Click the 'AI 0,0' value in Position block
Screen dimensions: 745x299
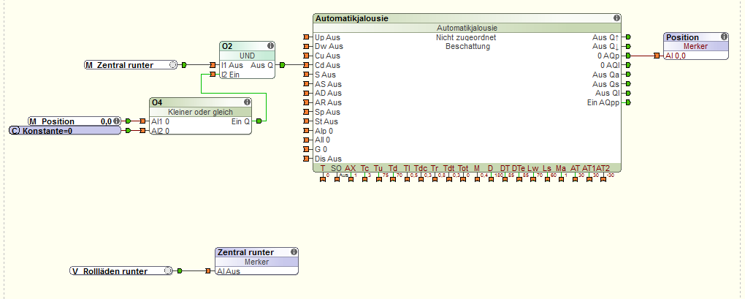click(675, 56)
